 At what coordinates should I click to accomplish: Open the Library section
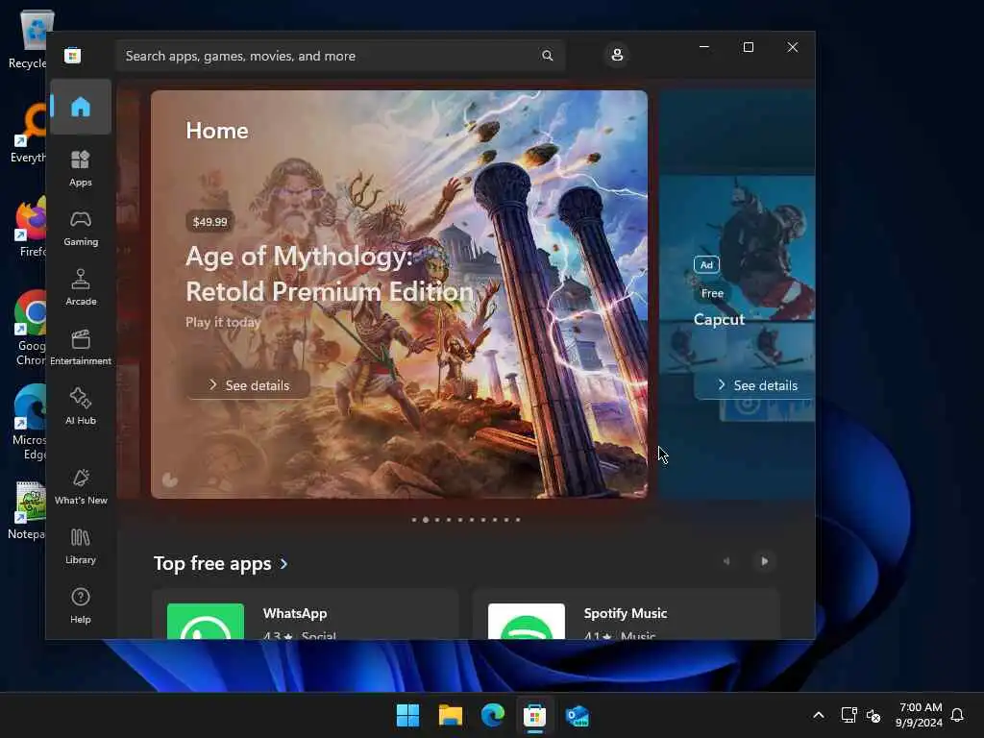81,547
